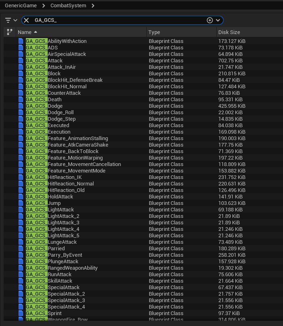Viewport: 283px width, 326px height.
Task: Select the GA_GCS_Feature_MovementMode asset name
Action: (65, 170)
